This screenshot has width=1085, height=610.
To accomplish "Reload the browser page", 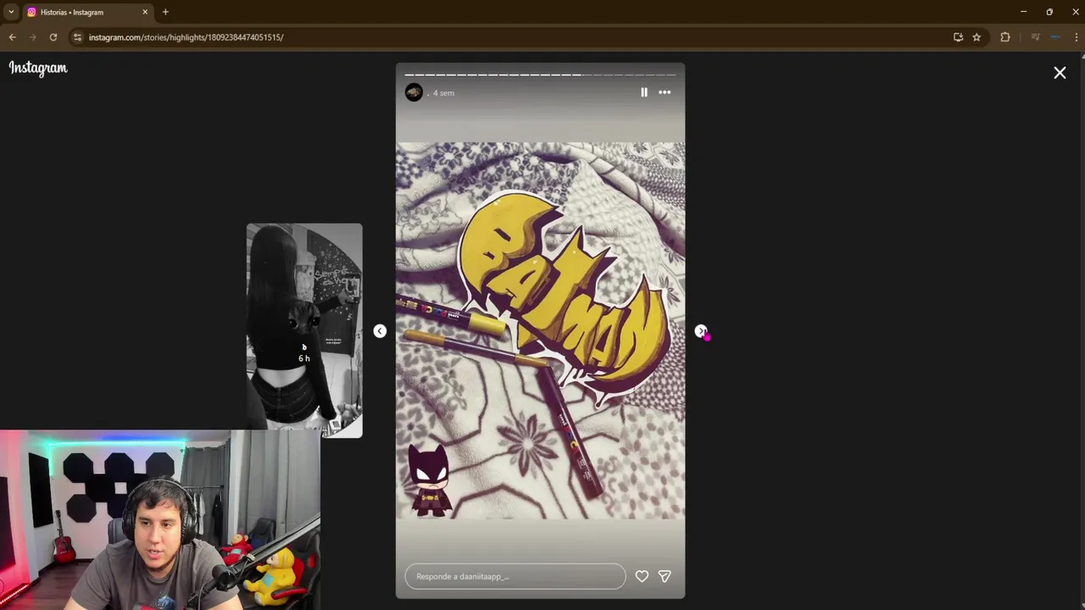I will click(53, 37).
